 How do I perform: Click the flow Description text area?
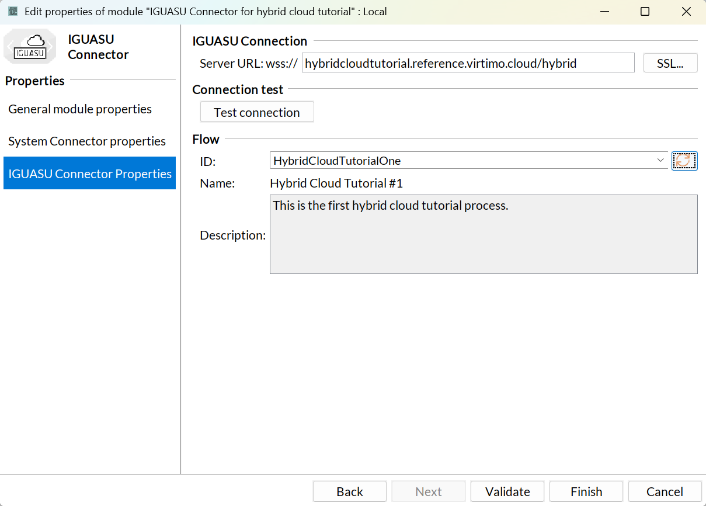[x=484, y=234]
